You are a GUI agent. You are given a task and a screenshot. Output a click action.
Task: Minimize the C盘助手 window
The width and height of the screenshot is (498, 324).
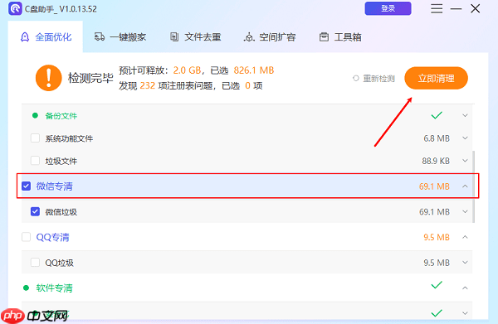click(456, 9)
